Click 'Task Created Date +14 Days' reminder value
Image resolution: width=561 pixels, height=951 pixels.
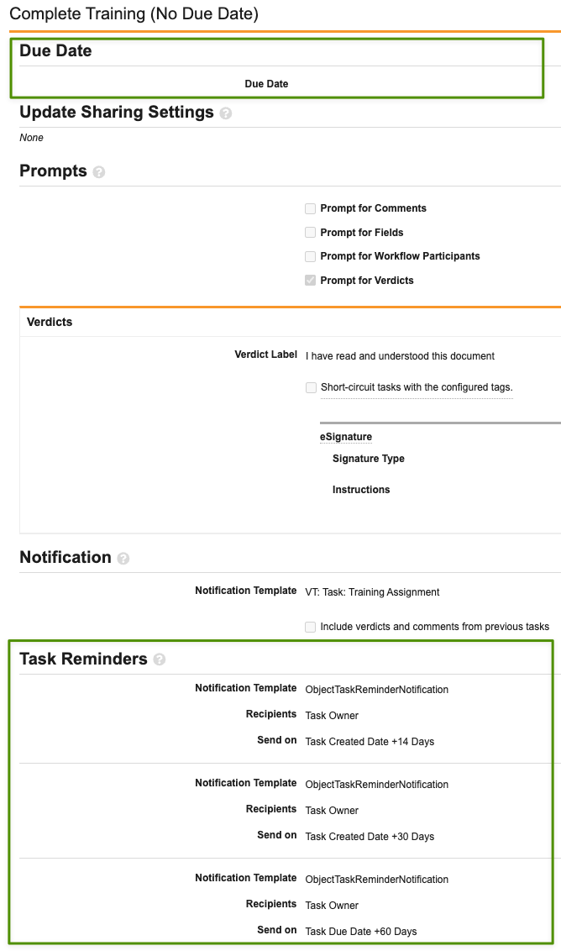pyautogui.click(x=370, y=742)
